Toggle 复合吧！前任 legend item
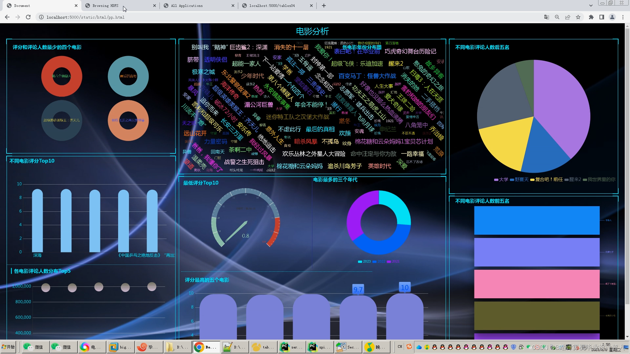Viewport: 630px width, 354px height. [x=547, y=180]
